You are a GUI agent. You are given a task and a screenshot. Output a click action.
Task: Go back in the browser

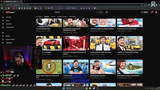pos(2,5)
